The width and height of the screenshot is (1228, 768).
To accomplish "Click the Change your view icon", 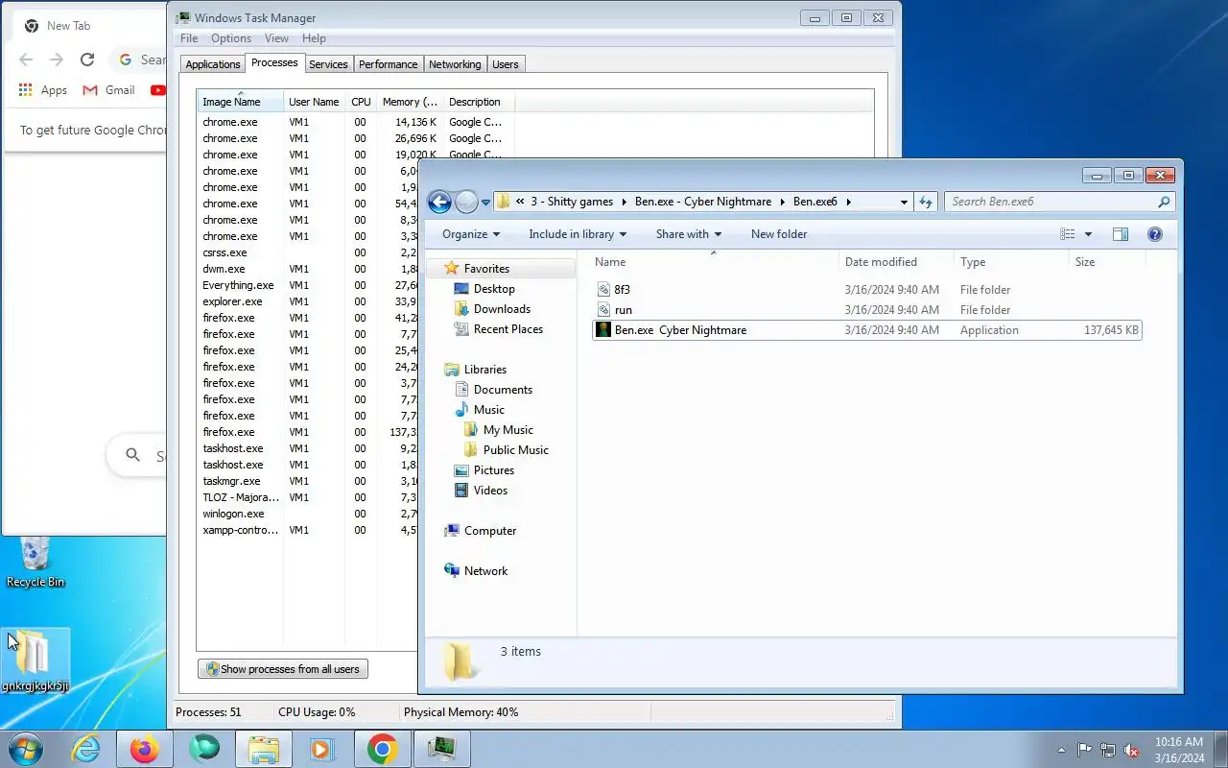I will pos(1068,234).
